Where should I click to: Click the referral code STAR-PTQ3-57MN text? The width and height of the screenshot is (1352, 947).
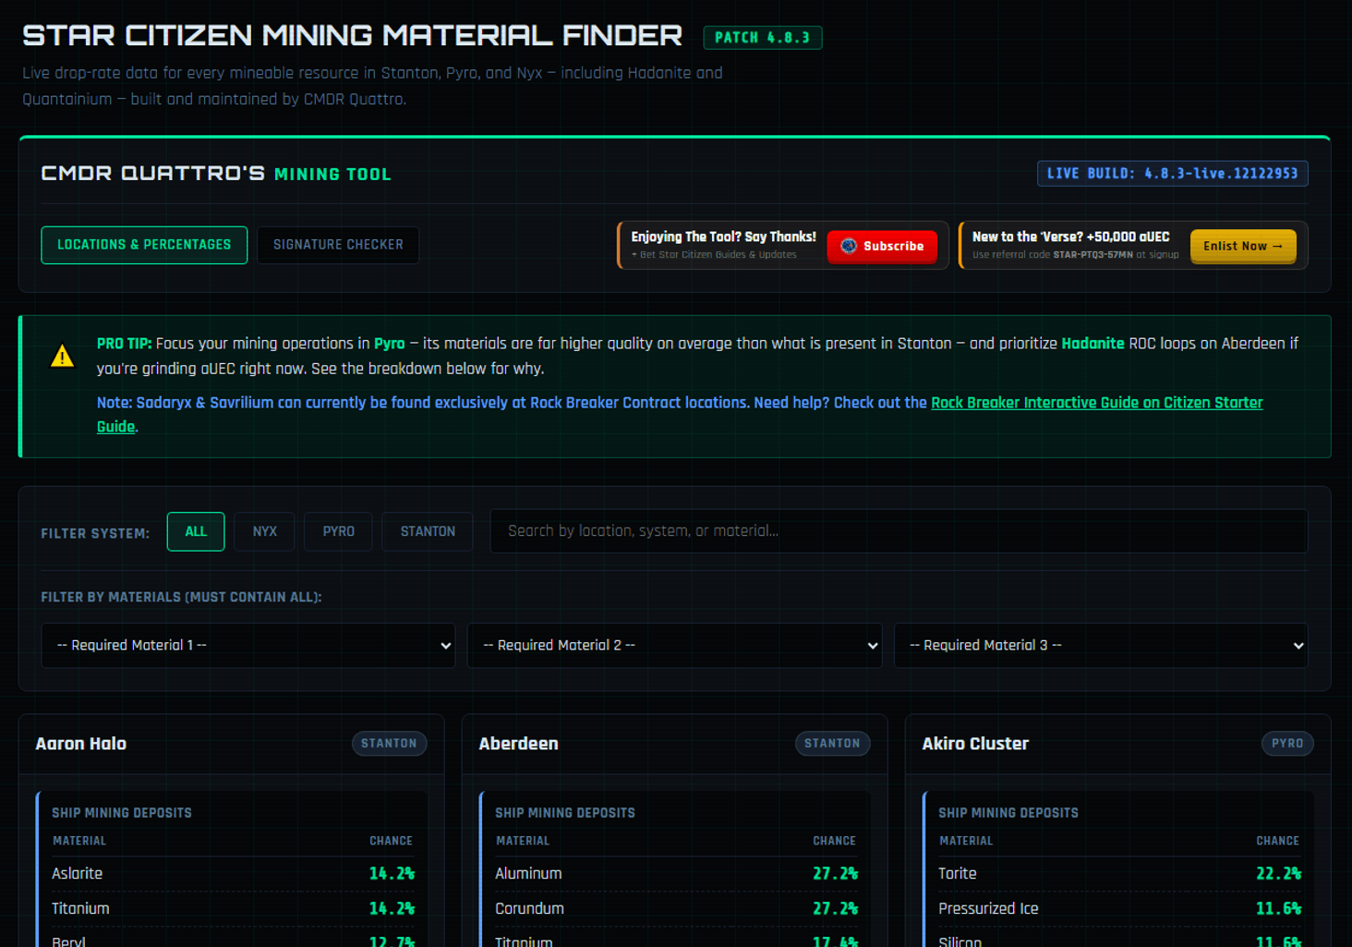1092,255
